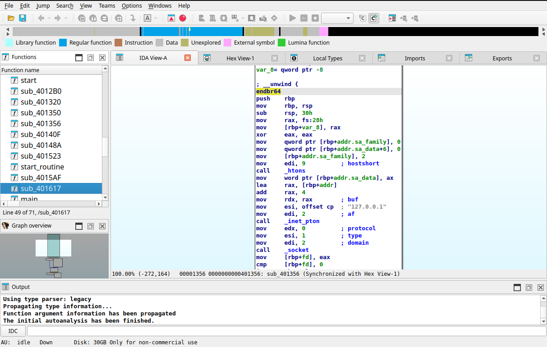547x347 pixels.
Task: Start the debugger process with play
Action: pyautogui.click(x=293, y=18)
